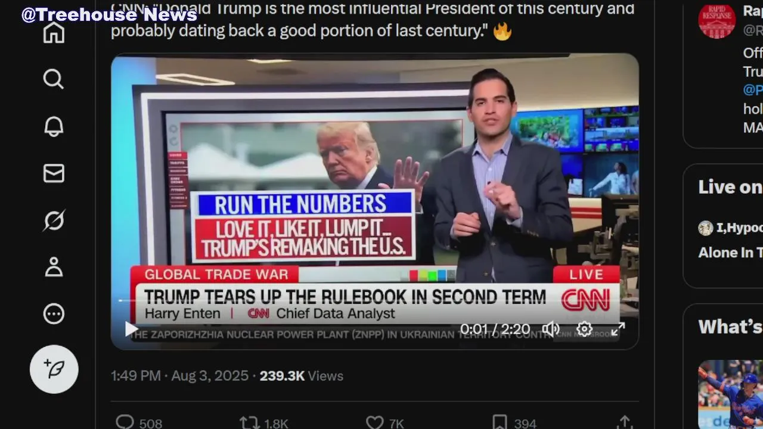The height and width of the screenshot is (429, 763).
Task: Go to Home via house icon
Action: [54, 32]
